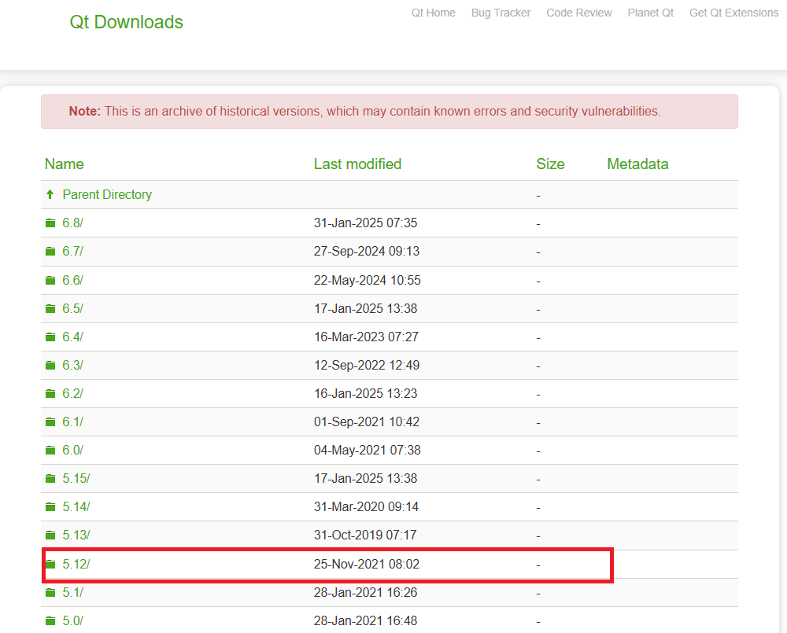Open the 5.12/ directory link
The image size is (787, 633).
point(76,565)
